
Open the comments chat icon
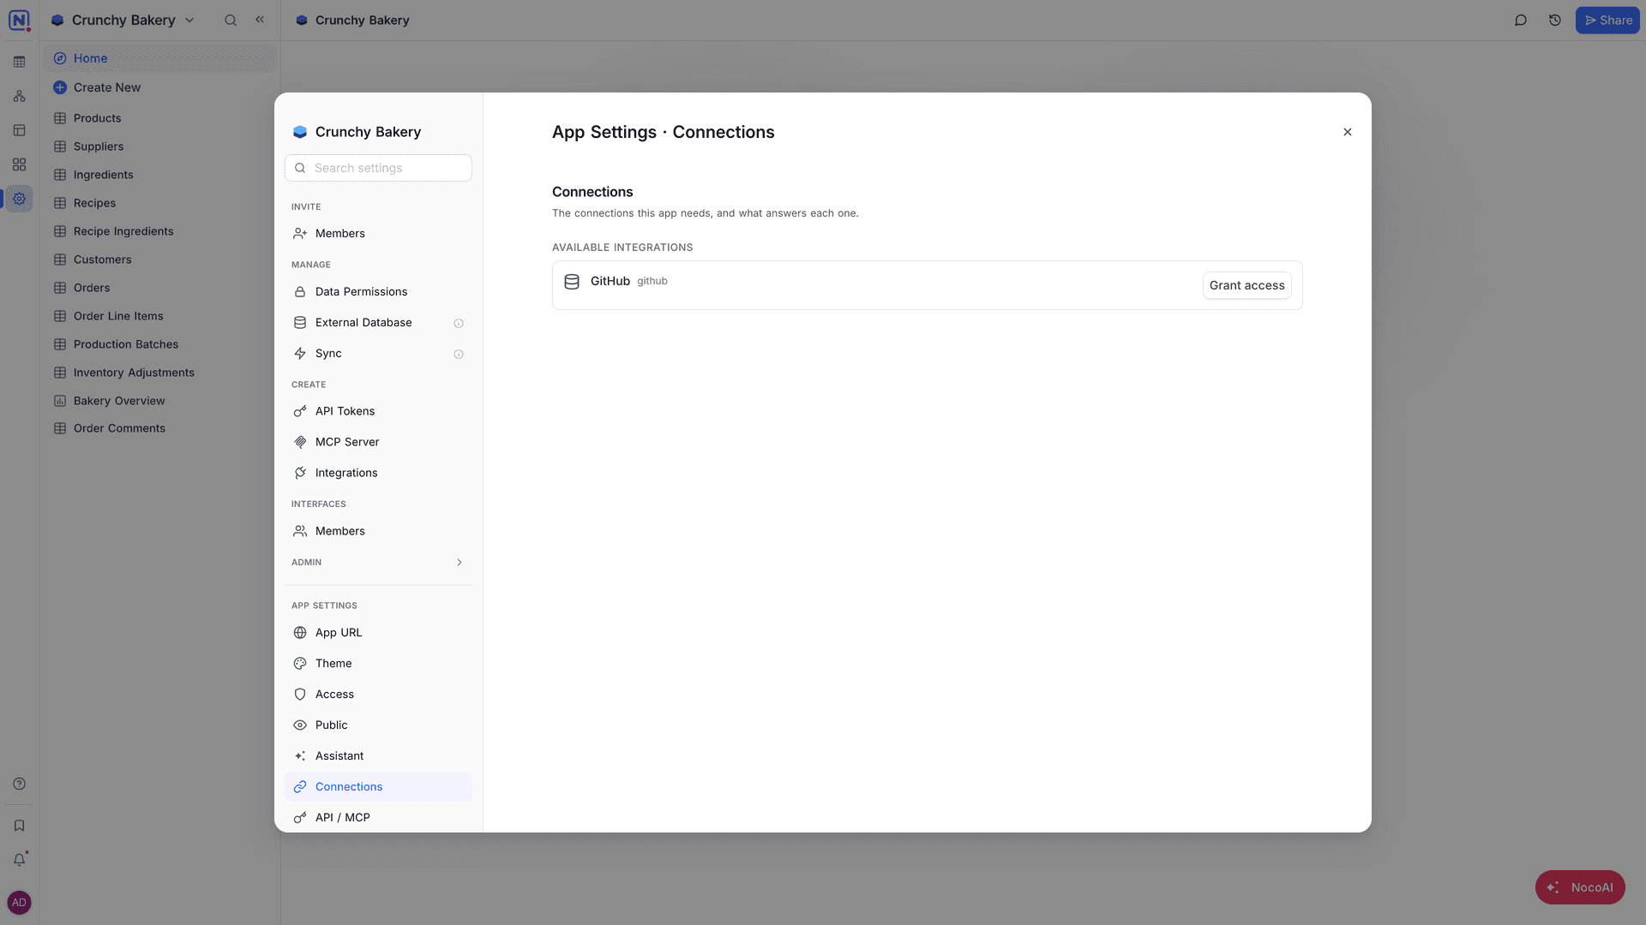(1521, 20)
